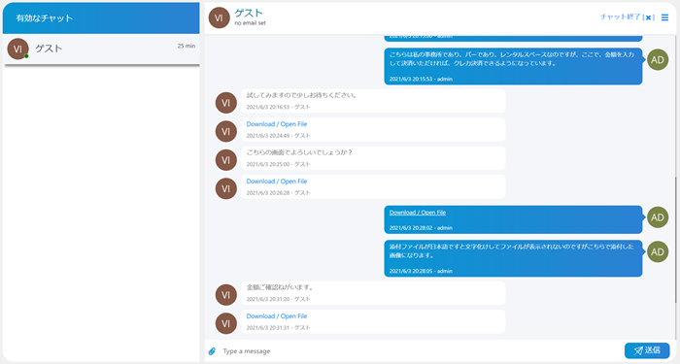Screen dimensions: 680x364
Task: Click the VI avatar in chat header
Action: tap(219, 17)
